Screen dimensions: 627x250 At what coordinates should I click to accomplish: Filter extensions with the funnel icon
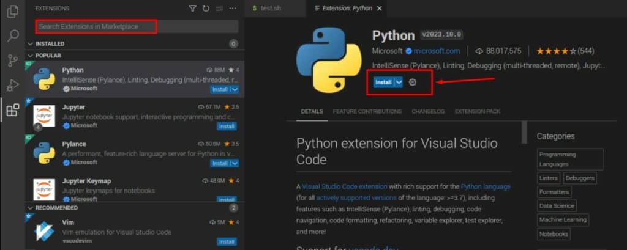192,8
